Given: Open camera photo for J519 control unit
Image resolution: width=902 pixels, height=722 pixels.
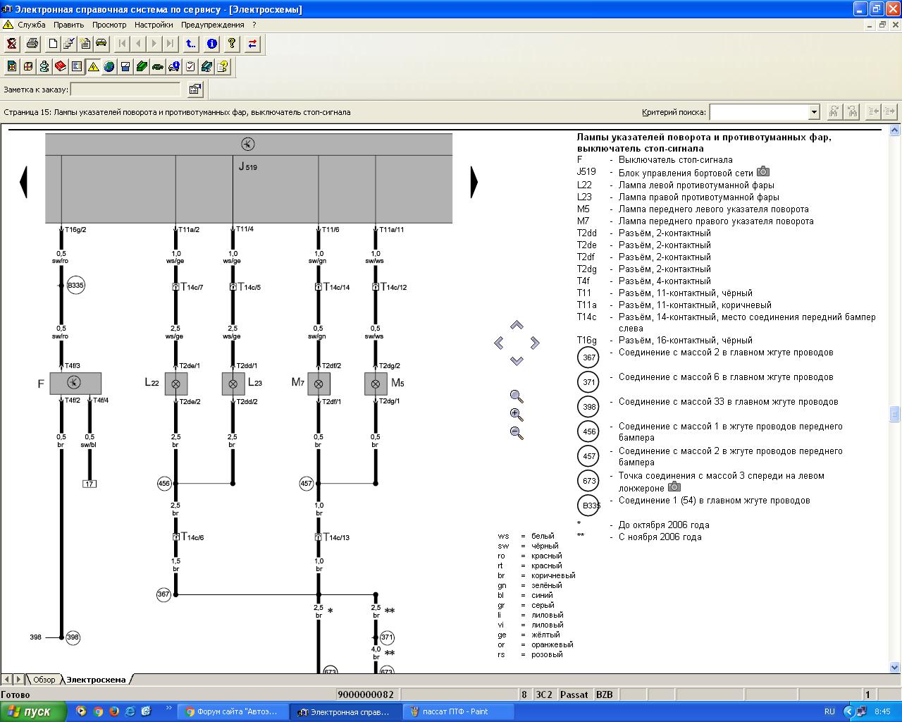Looking at the screenshot, I should tap(763, 172).
